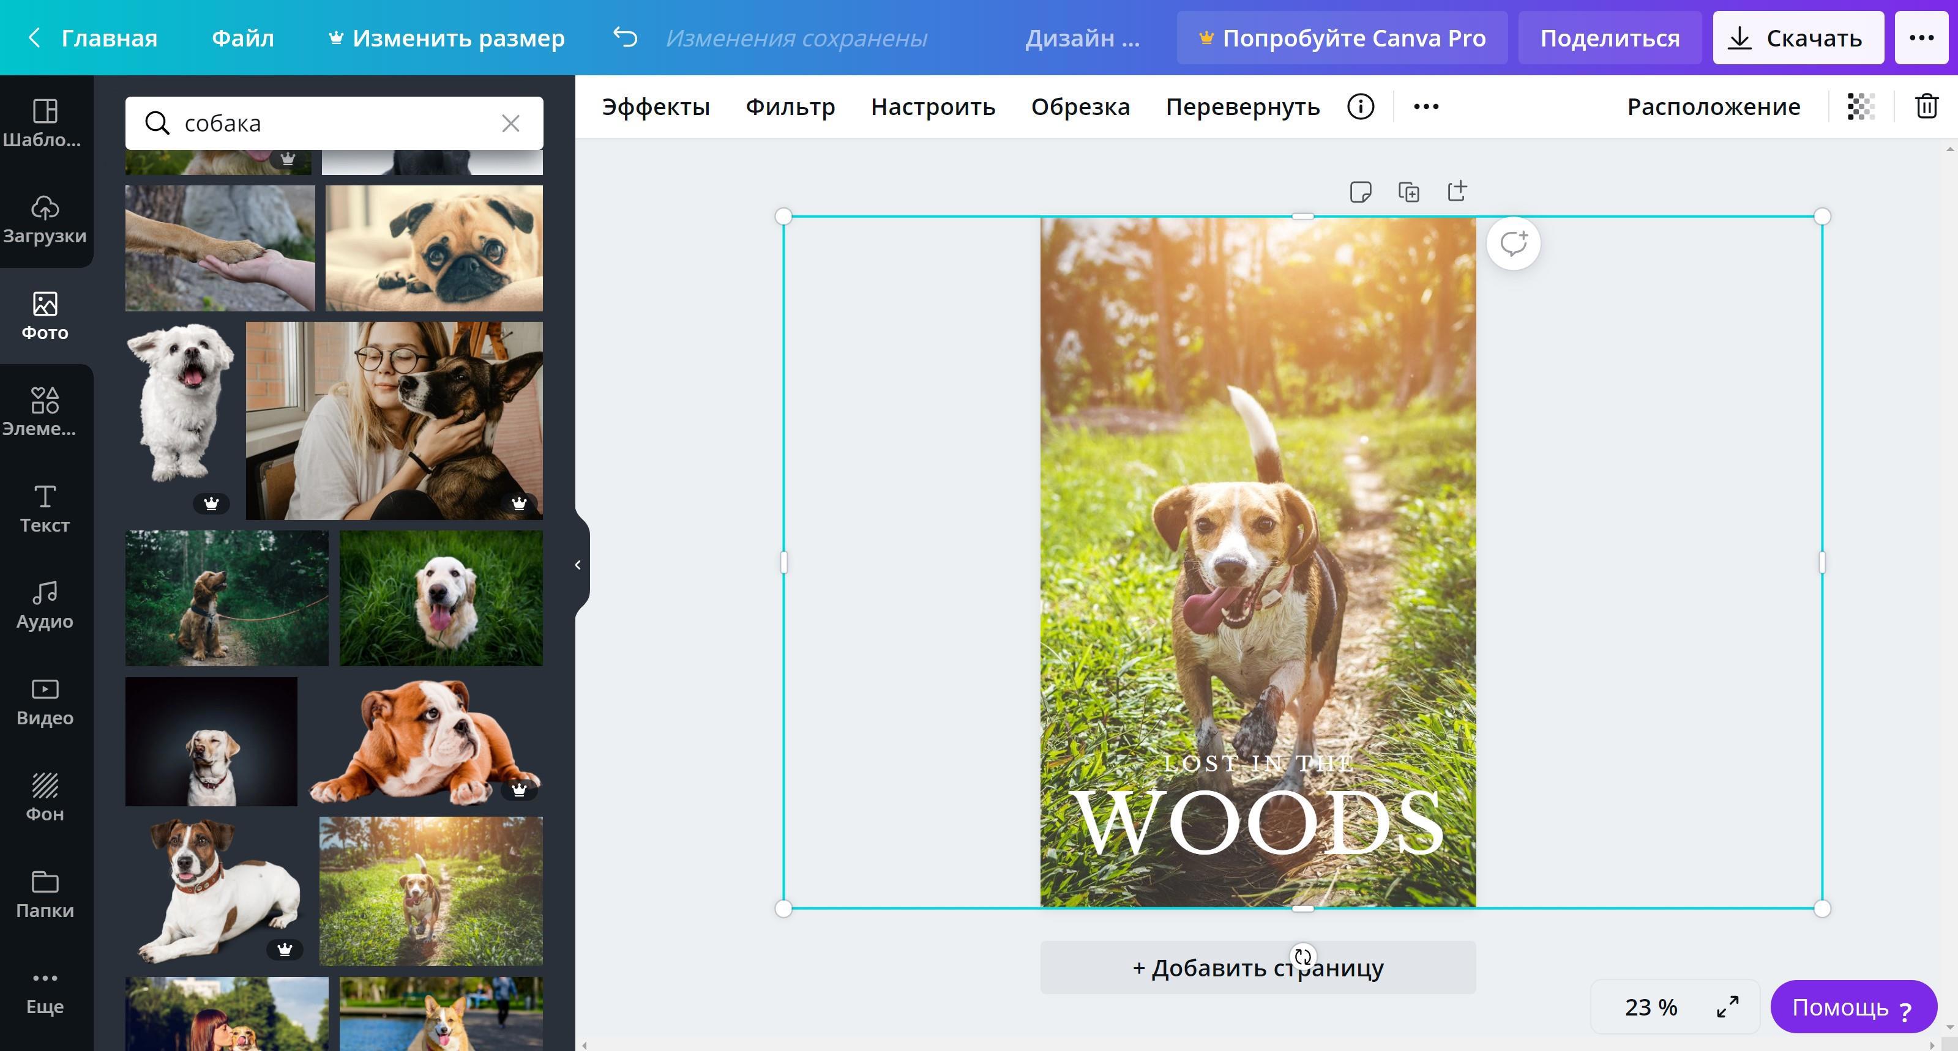Delete selected image with trash icon
The width and height of the screenshot is (1958, 1051).
coord(1926,106)
